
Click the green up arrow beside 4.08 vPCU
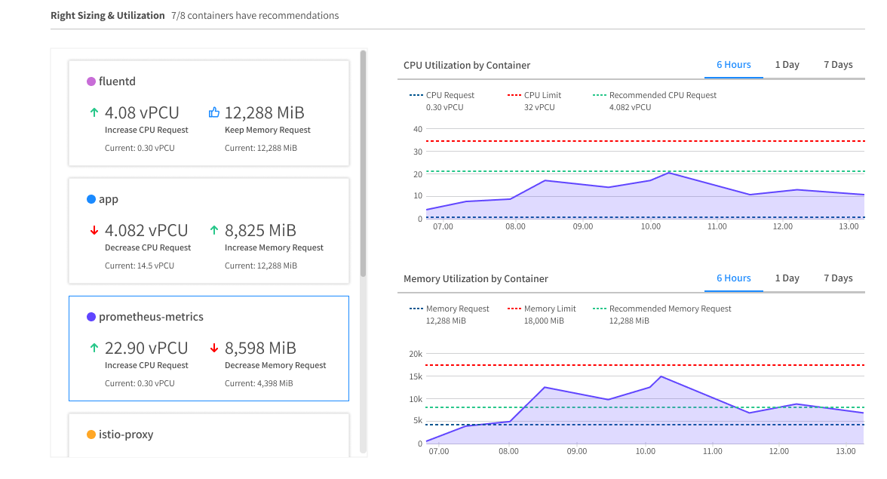pyautogui.click(x=94, y=112)
